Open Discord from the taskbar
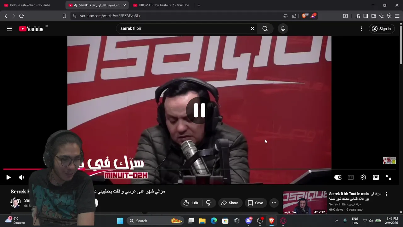This screenshot has height=227, width=403. (x=248, y=221)
